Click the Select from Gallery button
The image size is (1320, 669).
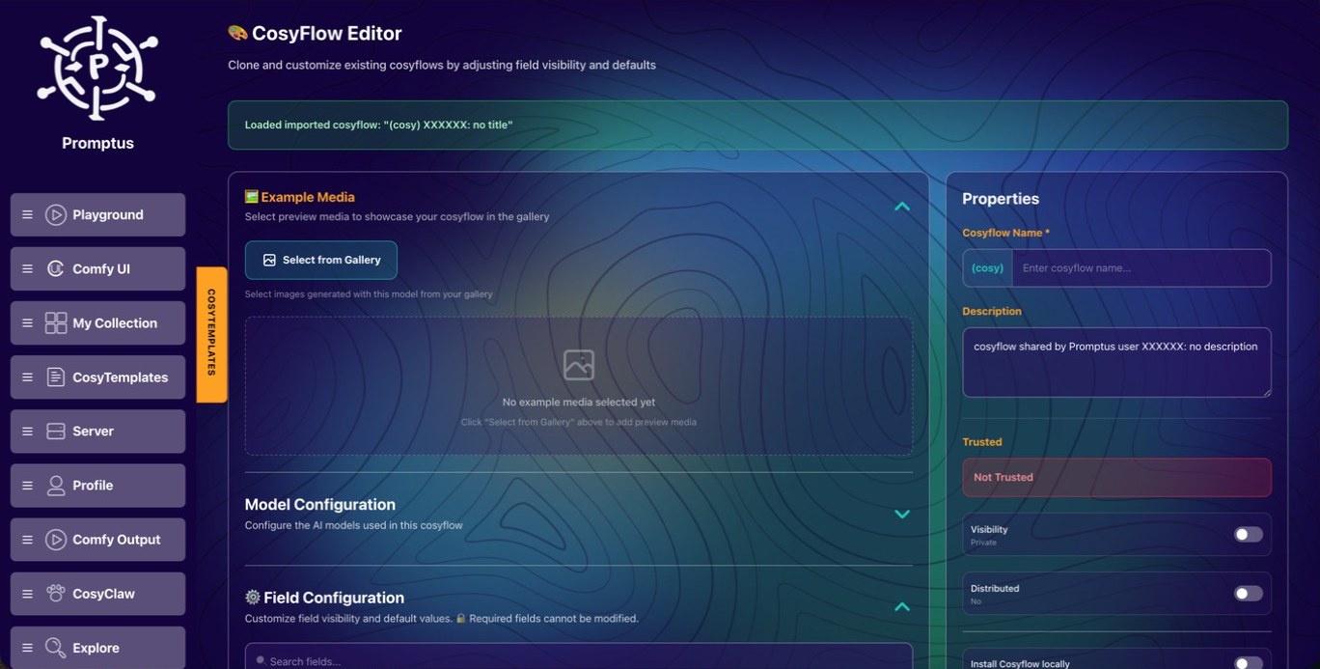click(x=321, y=260)
